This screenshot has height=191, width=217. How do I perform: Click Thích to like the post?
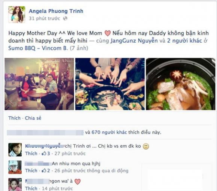pos(14,118)
